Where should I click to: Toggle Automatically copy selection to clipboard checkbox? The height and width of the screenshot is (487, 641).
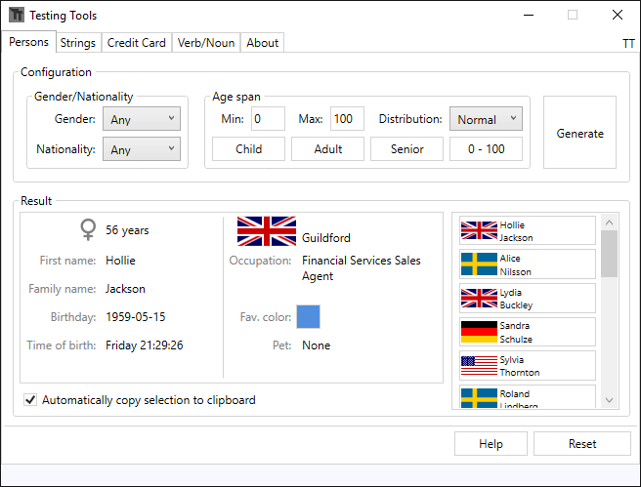click(x=30, y=399)
